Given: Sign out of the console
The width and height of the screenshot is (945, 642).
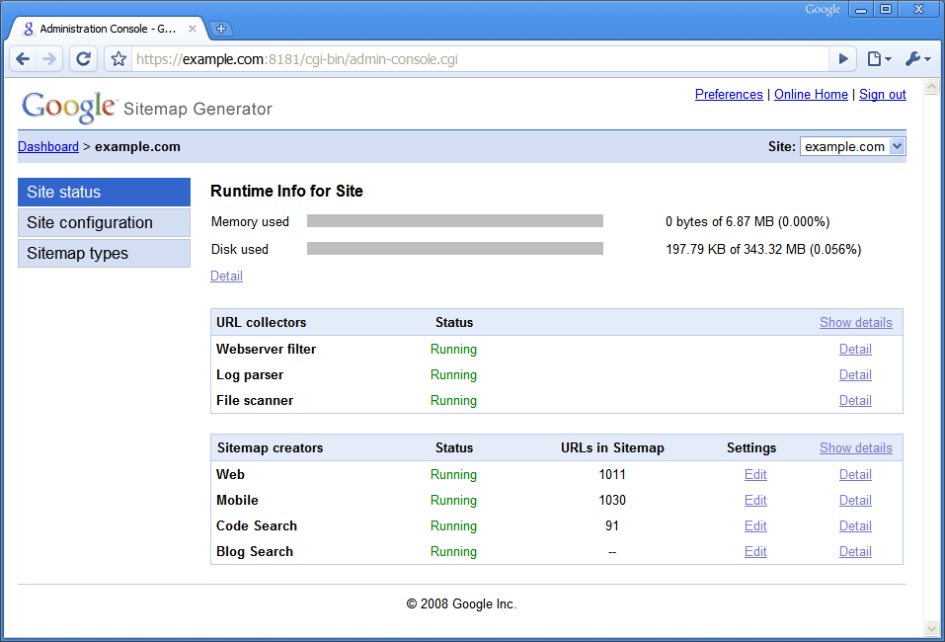Looking at the screenshot, I should click(x=882, y=94).
